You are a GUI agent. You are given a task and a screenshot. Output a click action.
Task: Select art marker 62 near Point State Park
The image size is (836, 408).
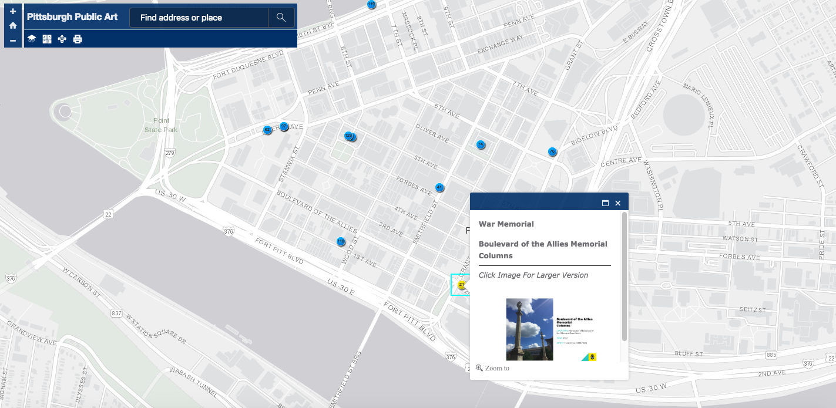[x=267, y=130]
